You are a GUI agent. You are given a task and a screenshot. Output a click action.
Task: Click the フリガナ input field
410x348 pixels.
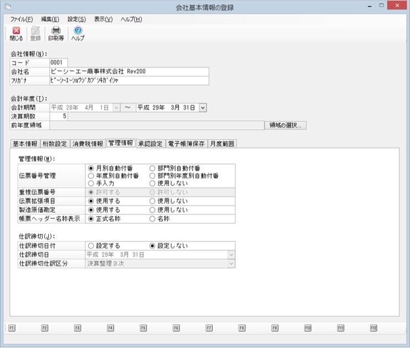(x=129, y=80)
